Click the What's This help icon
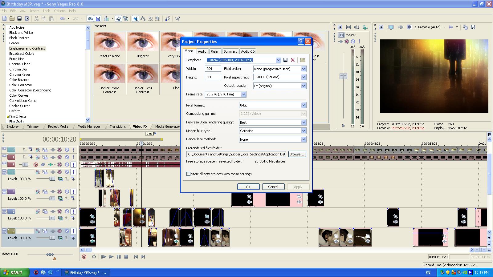Image resolution: width=493 pixels, height=277 pixels. (177, 18)
